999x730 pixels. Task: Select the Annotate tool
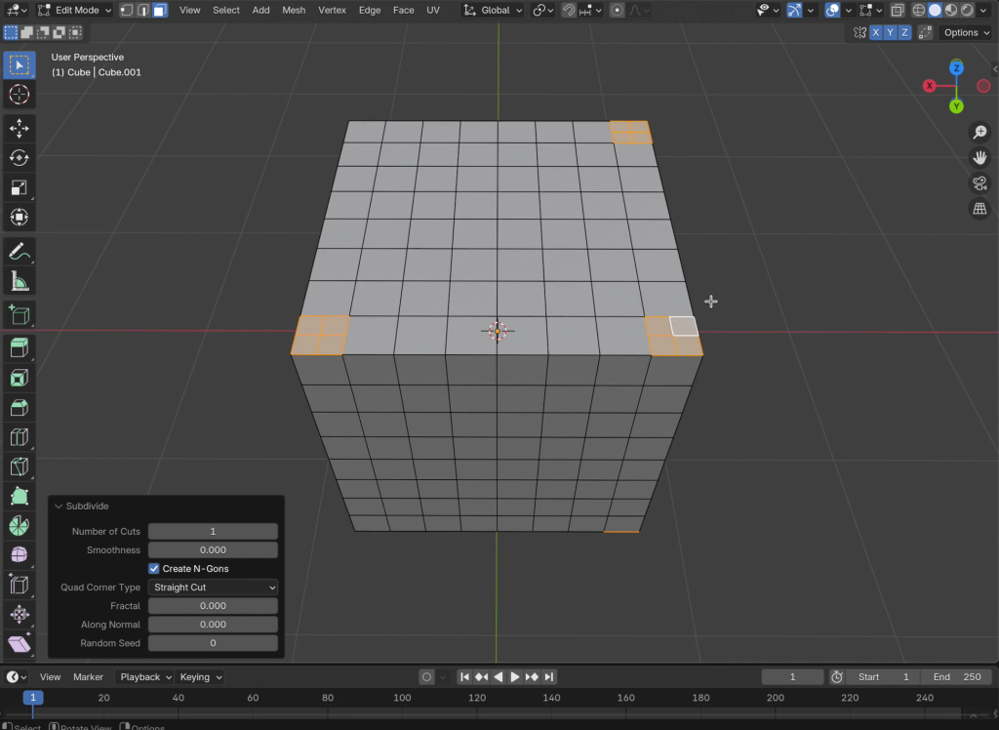click(19, 252)
